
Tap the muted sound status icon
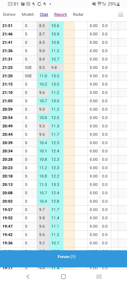pyautogui.click(x=94, y=4)
